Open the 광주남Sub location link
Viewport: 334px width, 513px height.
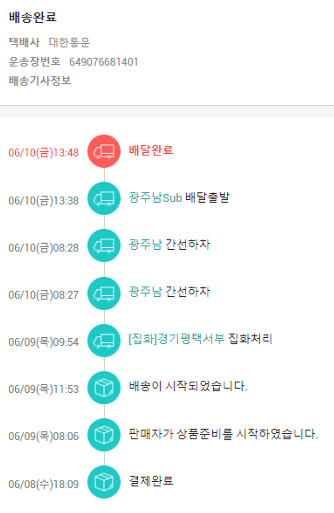coord(155,198)
